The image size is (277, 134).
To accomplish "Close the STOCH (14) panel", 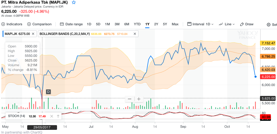I will [x=52, y=116].
